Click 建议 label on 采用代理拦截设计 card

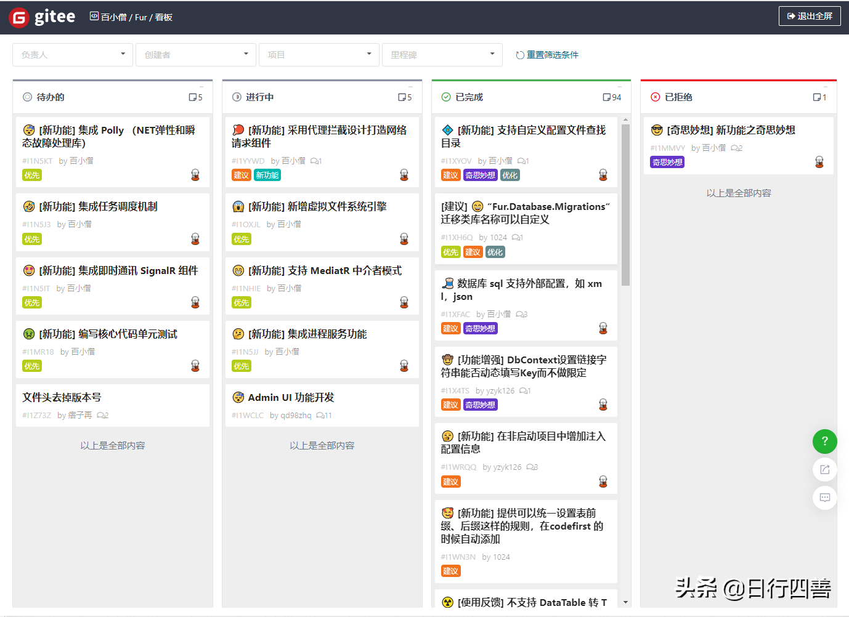pyautogui.click(x=241, y=175)
